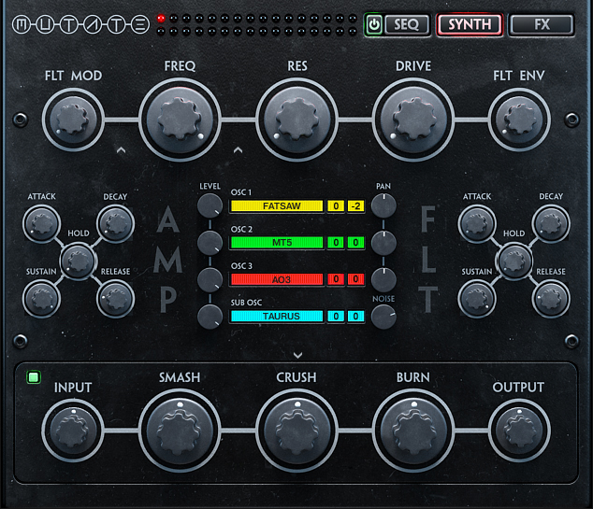Click the NOISE knob
The height and width of the screenshot is (509, 593).
coord(383,317)
